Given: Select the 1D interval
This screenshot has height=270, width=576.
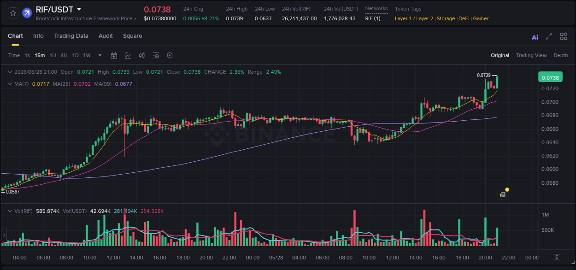Looking at the screenshot, I should 75,55.
